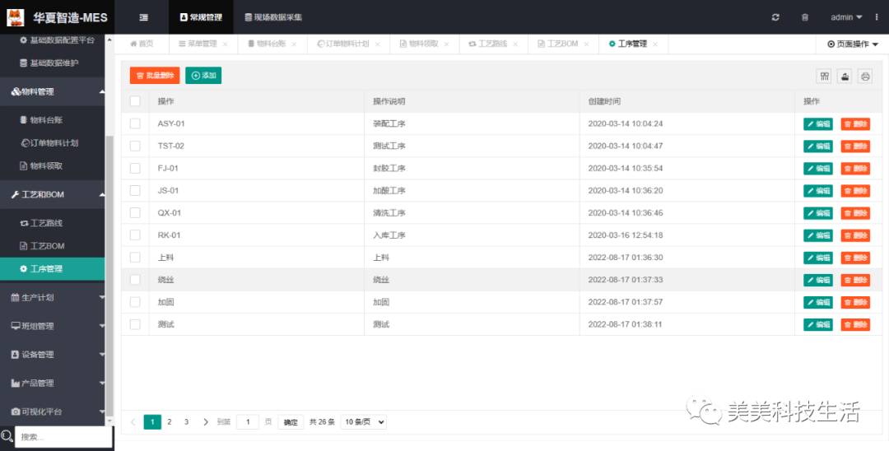Viewport: 889px width, 451px height.
Task: Edit the JS-01 row
Action: click(818, 191)
